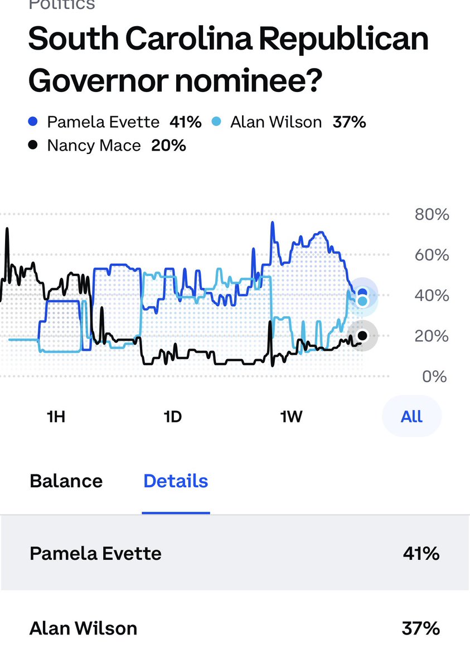Click the Pamela Evette legend label
The width and height of the screenshot is (470, 669).
103,122
